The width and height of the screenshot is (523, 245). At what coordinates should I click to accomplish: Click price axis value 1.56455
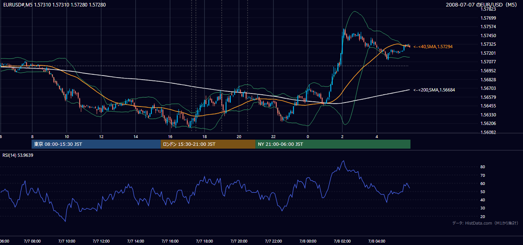489,106
